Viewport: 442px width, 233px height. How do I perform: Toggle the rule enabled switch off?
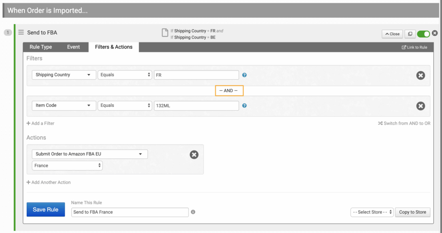point(423,34)
